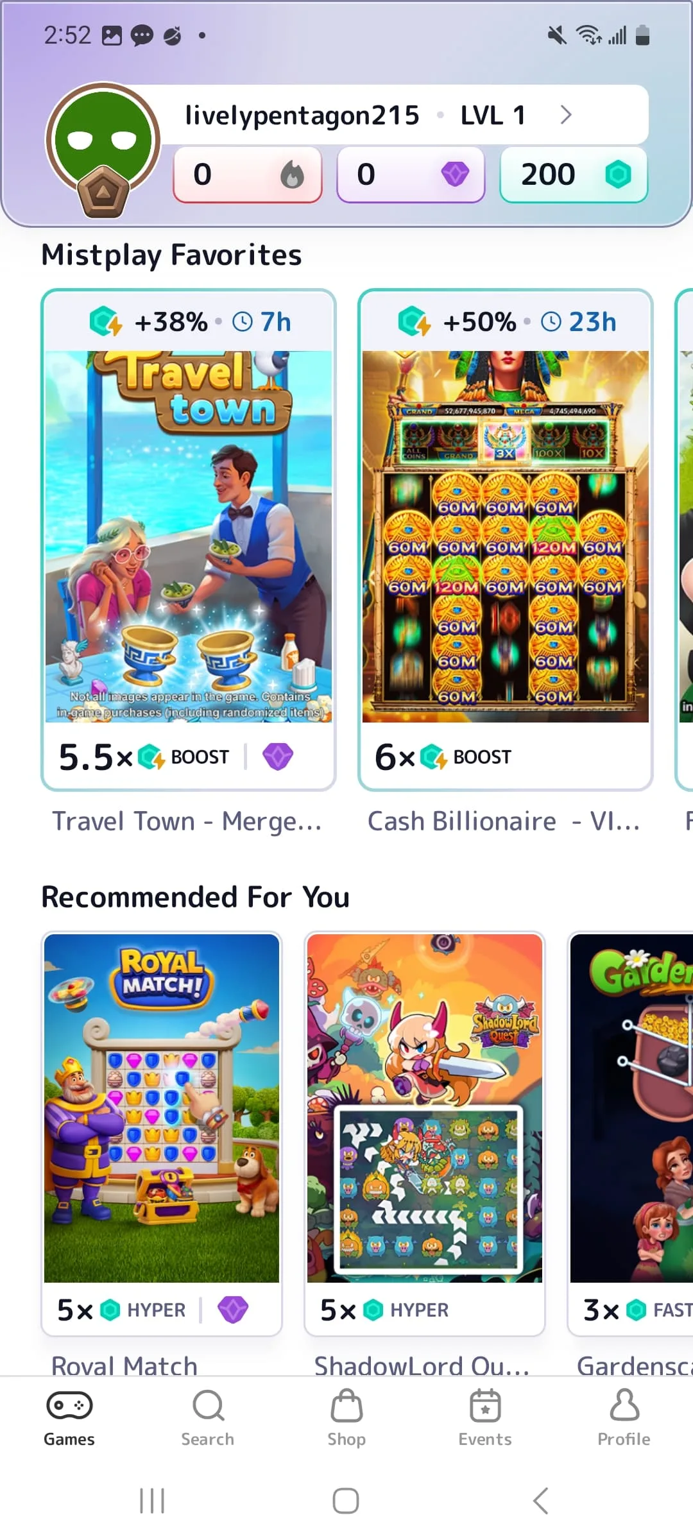Expand profile details with chevron arrow

coord(565,115)
